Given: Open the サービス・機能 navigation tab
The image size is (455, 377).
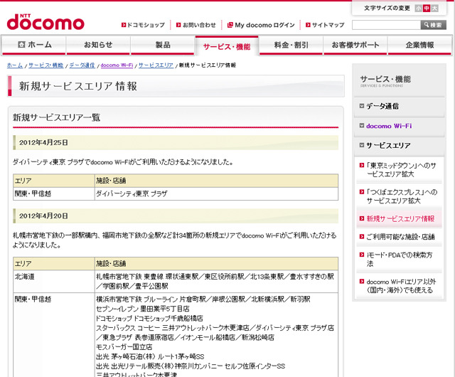Looking at the screenshot, I should 227,46.
